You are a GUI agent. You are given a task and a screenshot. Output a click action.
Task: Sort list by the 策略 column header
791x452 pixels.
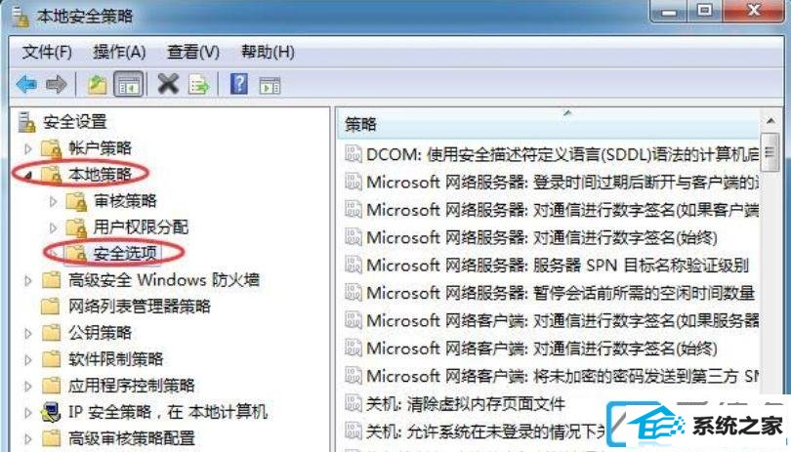pyautogui.click(x=548, y=124)
